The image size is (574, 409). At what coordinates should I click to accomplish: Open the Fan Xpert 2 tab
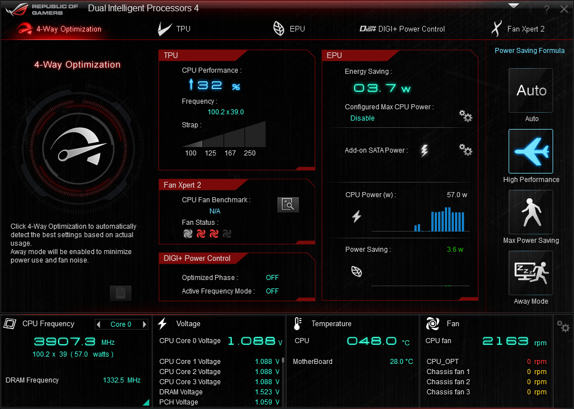[518, 29]
